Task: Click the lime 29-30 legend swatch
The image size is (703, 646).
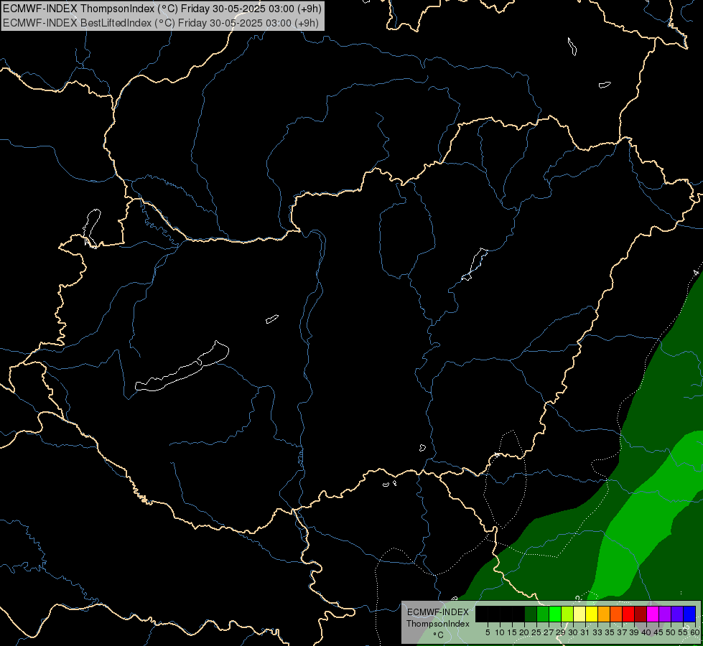Action: pyautogui.click(x=567, y=614)
